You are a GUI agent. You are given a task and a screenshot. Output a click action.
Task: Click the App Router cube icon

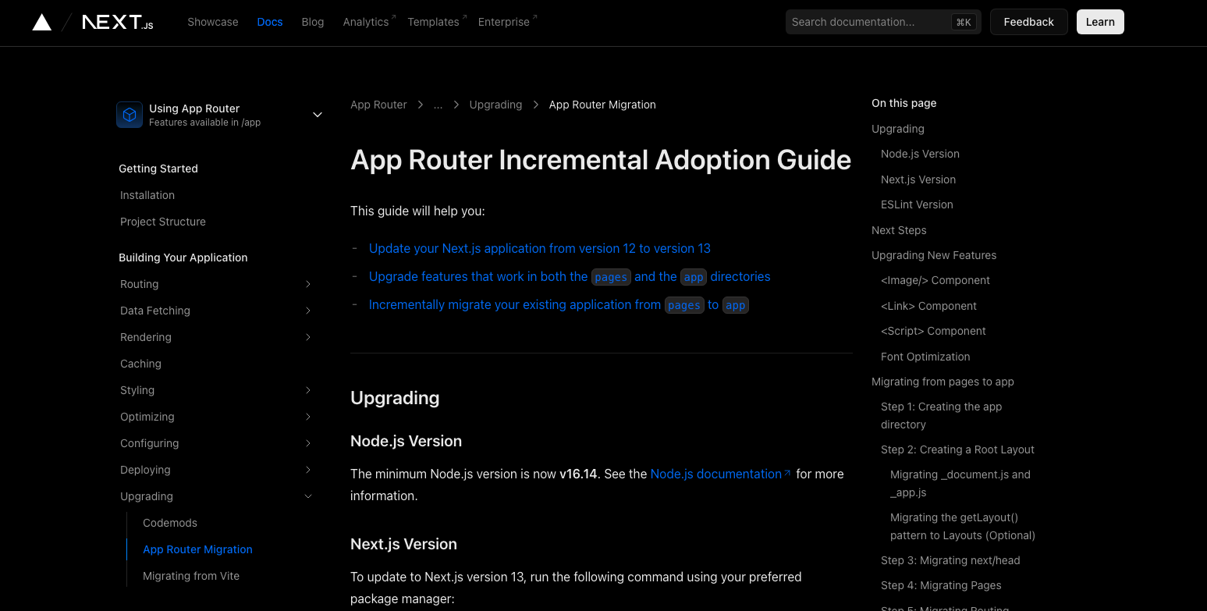pyautogui.click(x=129, y=115)
